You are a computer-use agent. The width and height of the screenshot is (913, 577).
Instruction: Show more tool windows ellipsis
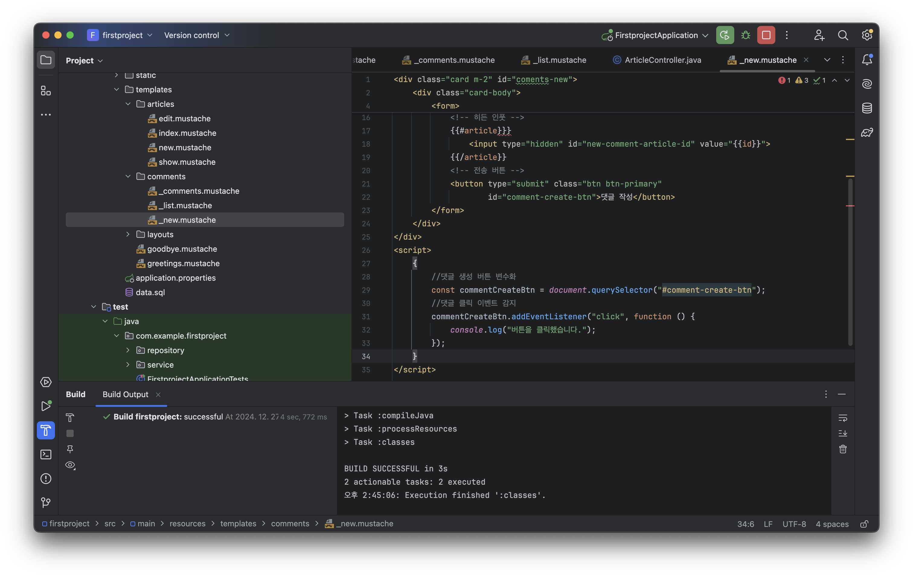46,114
